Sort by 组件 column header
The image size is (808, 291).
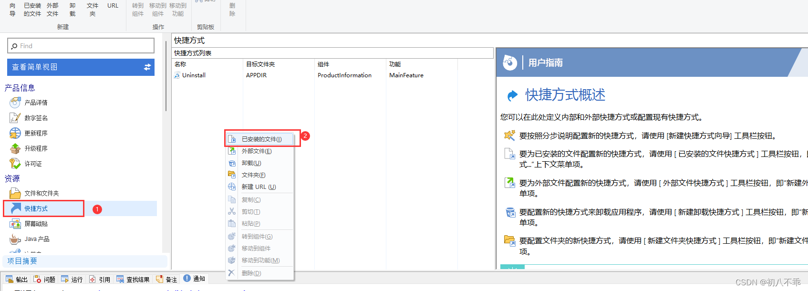pos(351,64)
